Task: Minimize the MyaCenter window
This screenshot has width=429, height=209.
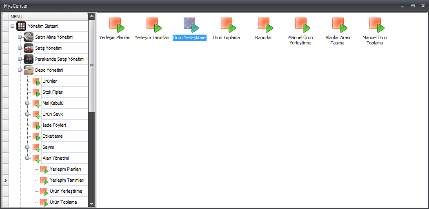Action: (402, 6)
